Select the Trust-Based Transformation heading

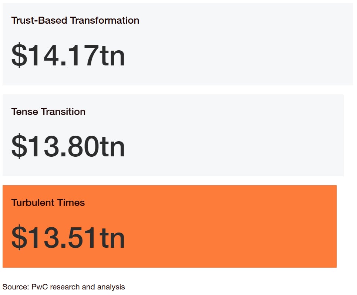click(x=75, y=20)
